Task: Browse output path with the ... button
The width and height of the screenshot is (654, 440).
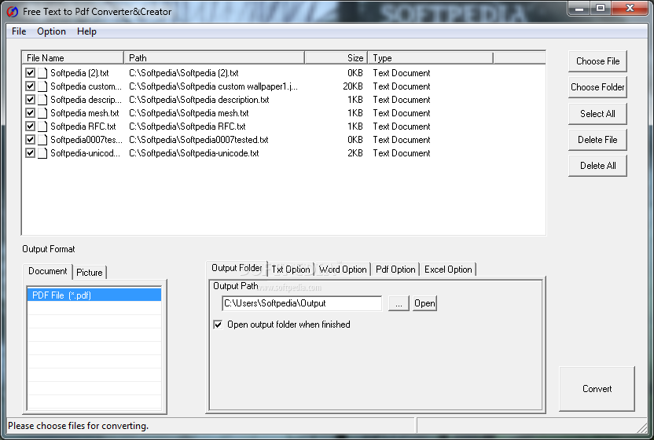Action: pos(399,303)
